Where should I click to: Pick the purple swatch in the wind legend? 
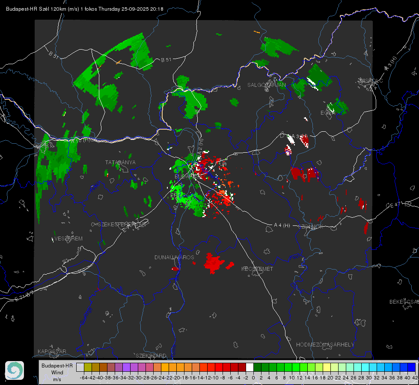point(126,367)
